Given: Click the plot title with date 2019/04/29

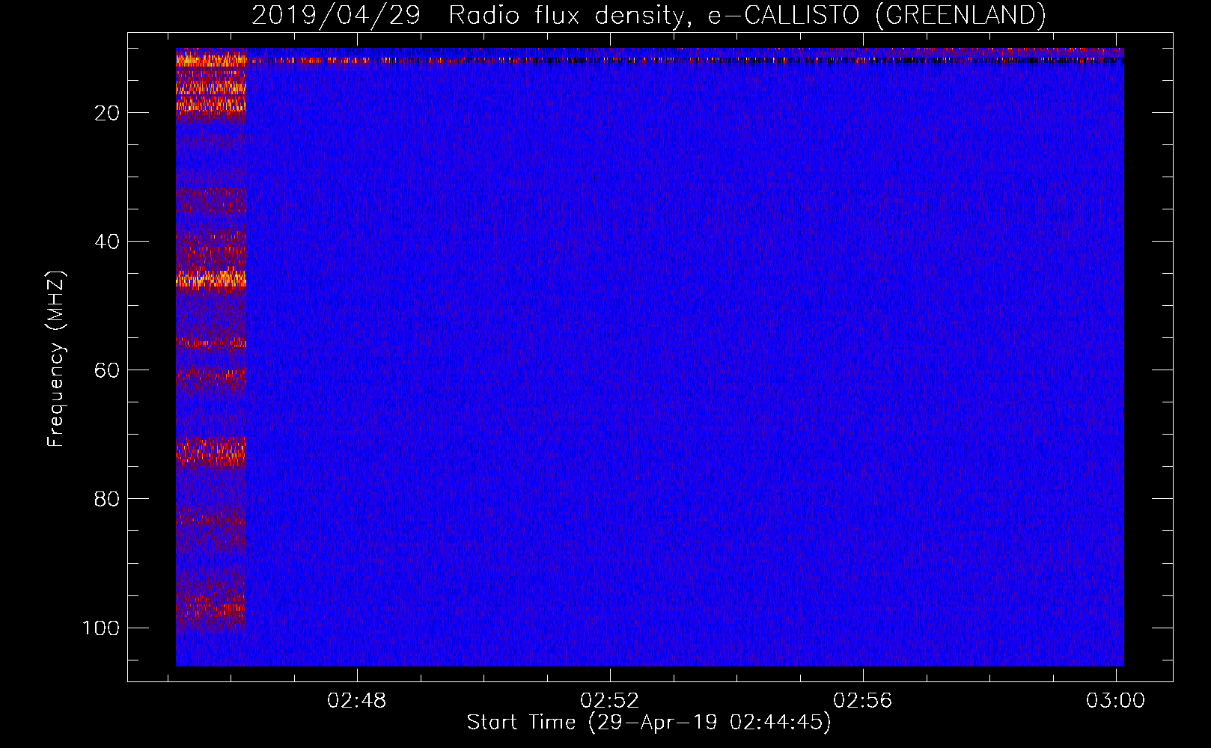Looking at the screenshot, I should point(648,16).
